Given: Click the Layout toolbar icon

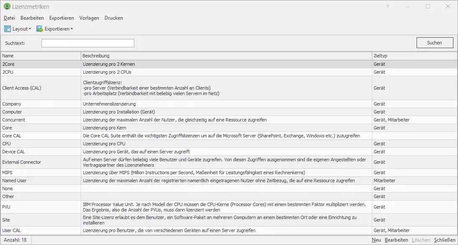Looking at the screenshot, I should point(7,28).
